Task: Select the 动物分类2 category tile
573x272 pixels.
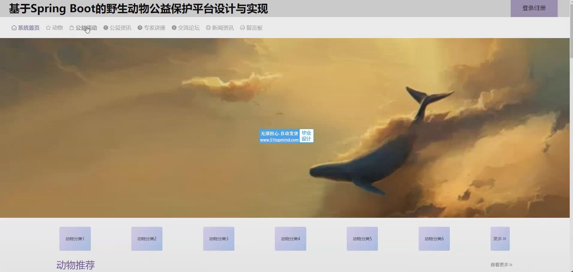Action: (147, 239)
